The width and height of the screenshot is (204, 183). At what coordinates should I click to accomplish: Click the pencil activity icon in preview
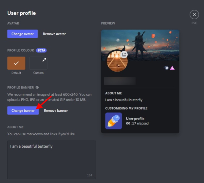[114, 121]
